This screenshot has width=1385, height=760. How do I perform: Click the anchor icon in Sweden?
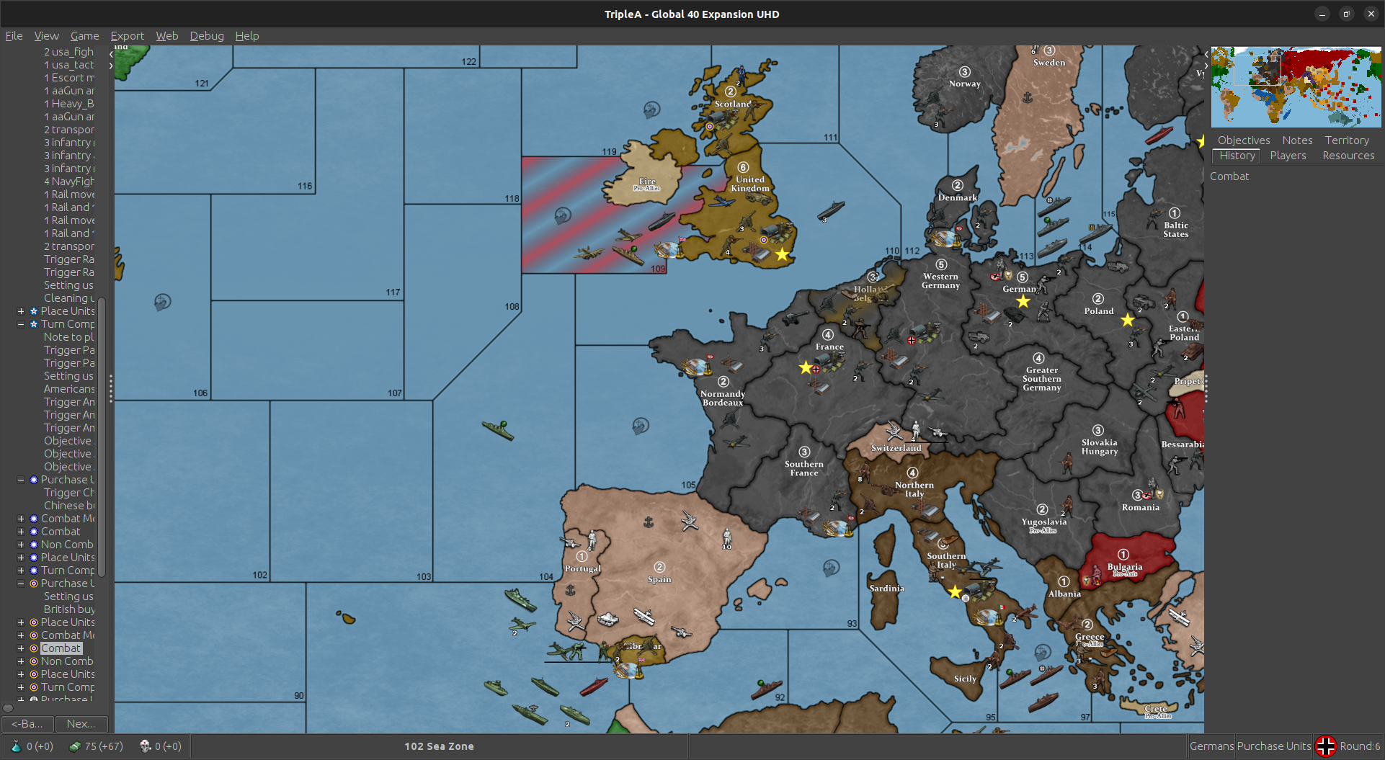click(1028, 97)
